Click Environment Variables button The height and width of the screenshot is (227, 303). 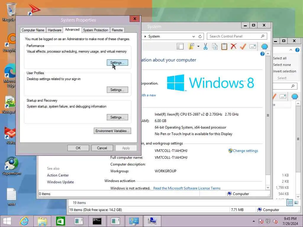click(x=112, y=131)
